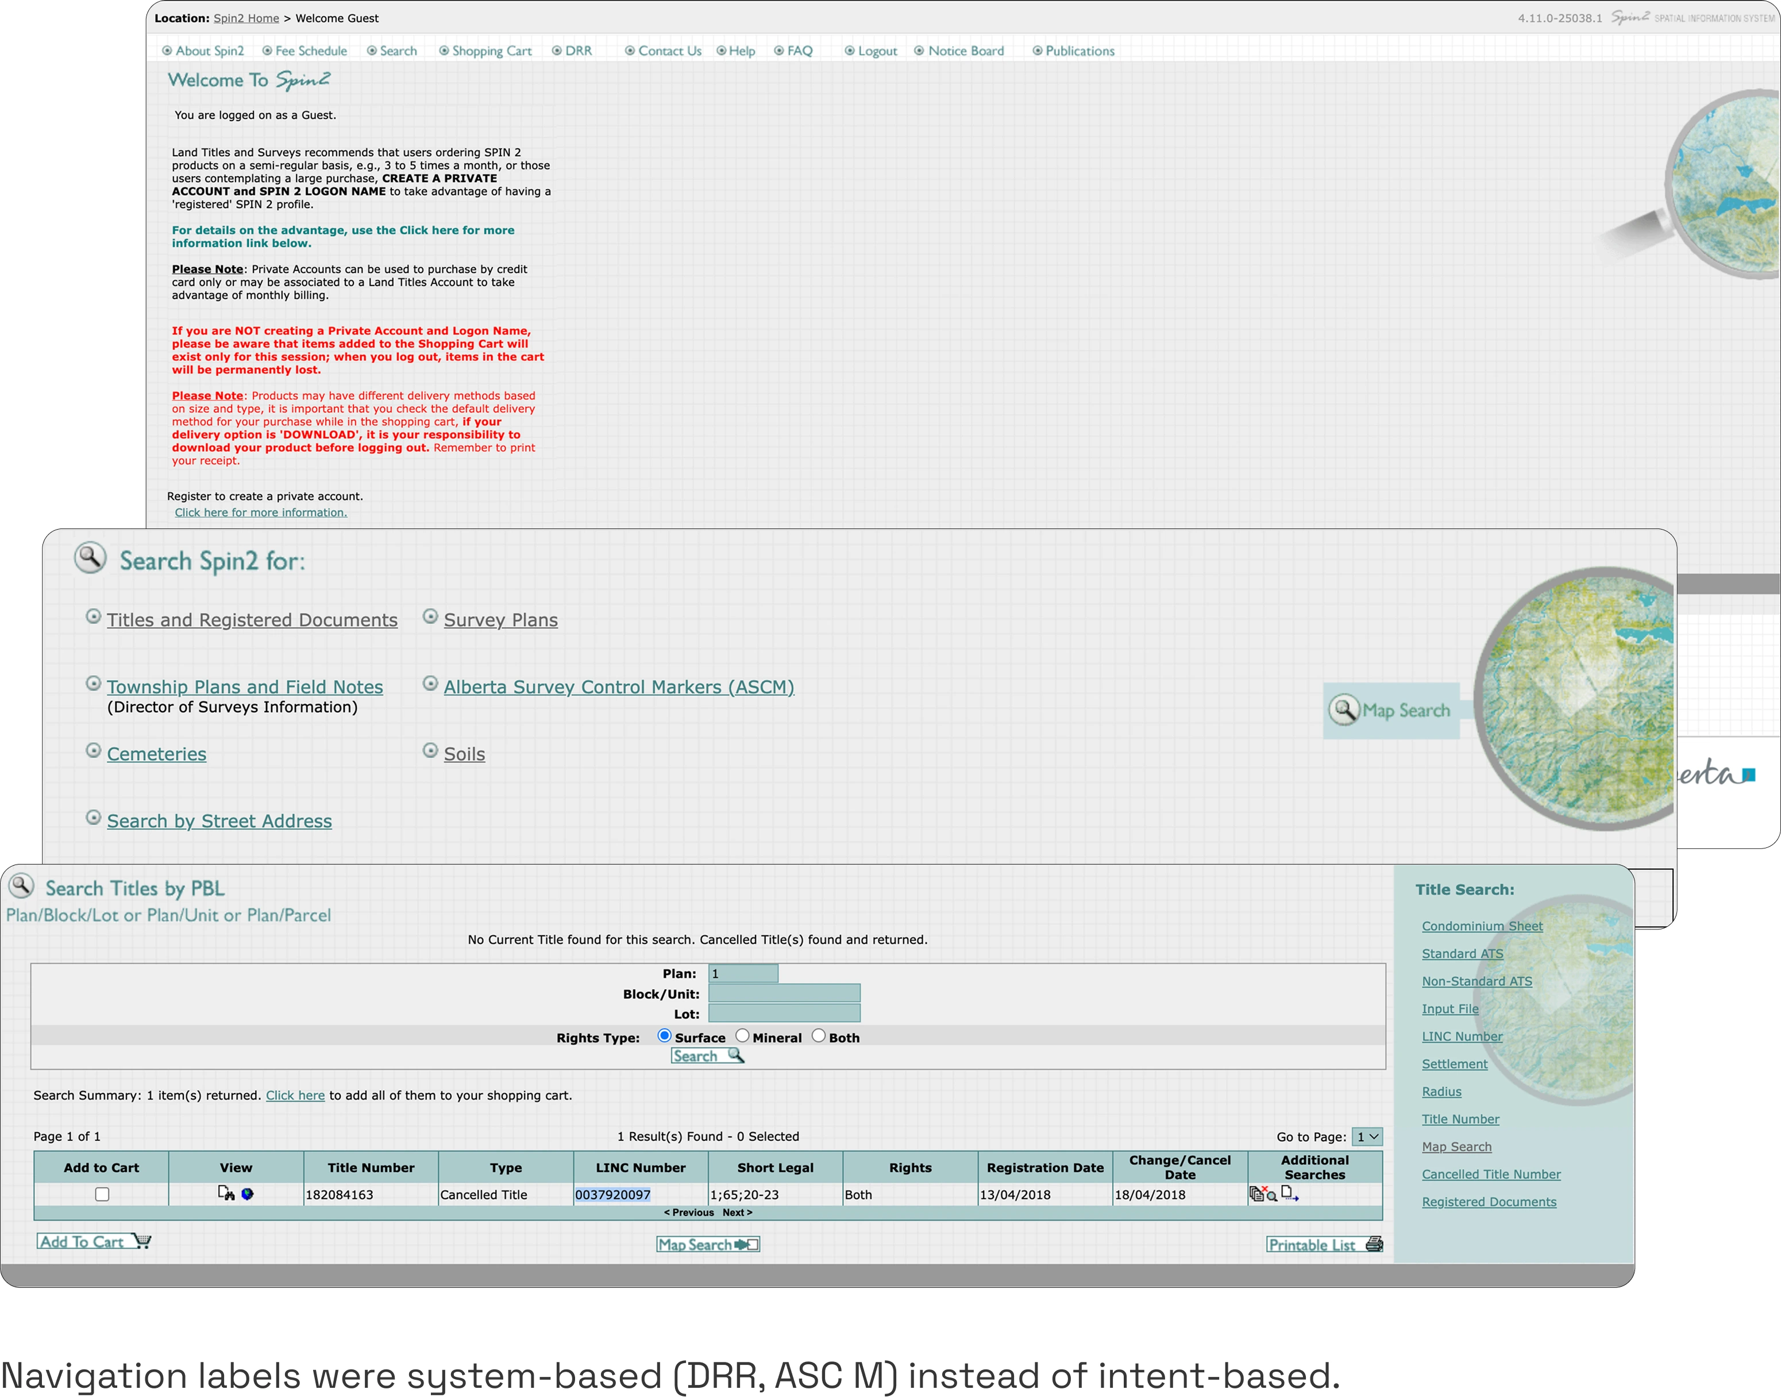Click the magnifier icon on Search button
The width and height of the screenshot is (1781, 1397).
point(735,1056)
